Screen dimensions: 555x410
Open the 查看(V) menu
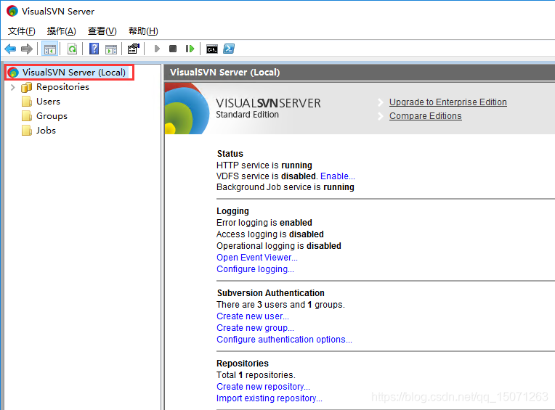(x=102, y=31)
